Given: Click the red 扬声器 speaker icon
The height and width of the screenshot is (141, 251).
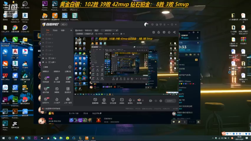Looking at the screenshot, I should (139, 100).
